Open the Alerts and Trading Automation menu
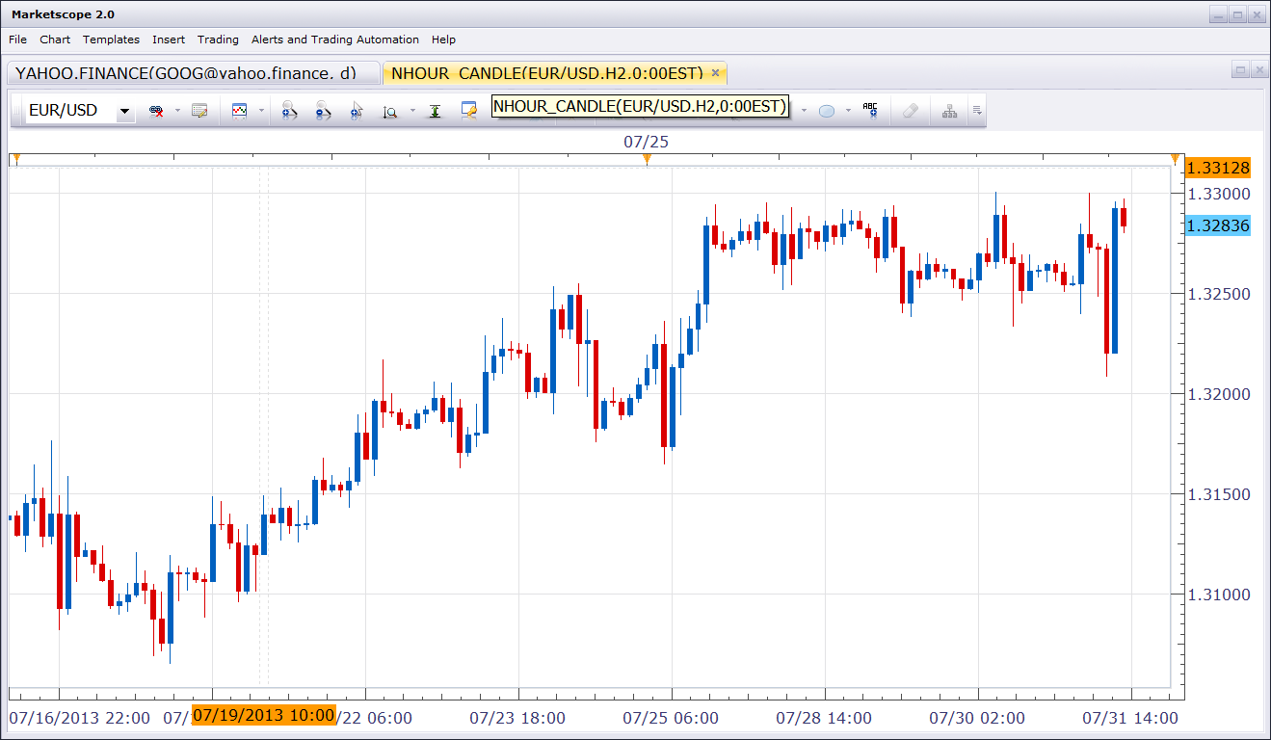This screenshot has height=740, width=1271. (335, 40)
